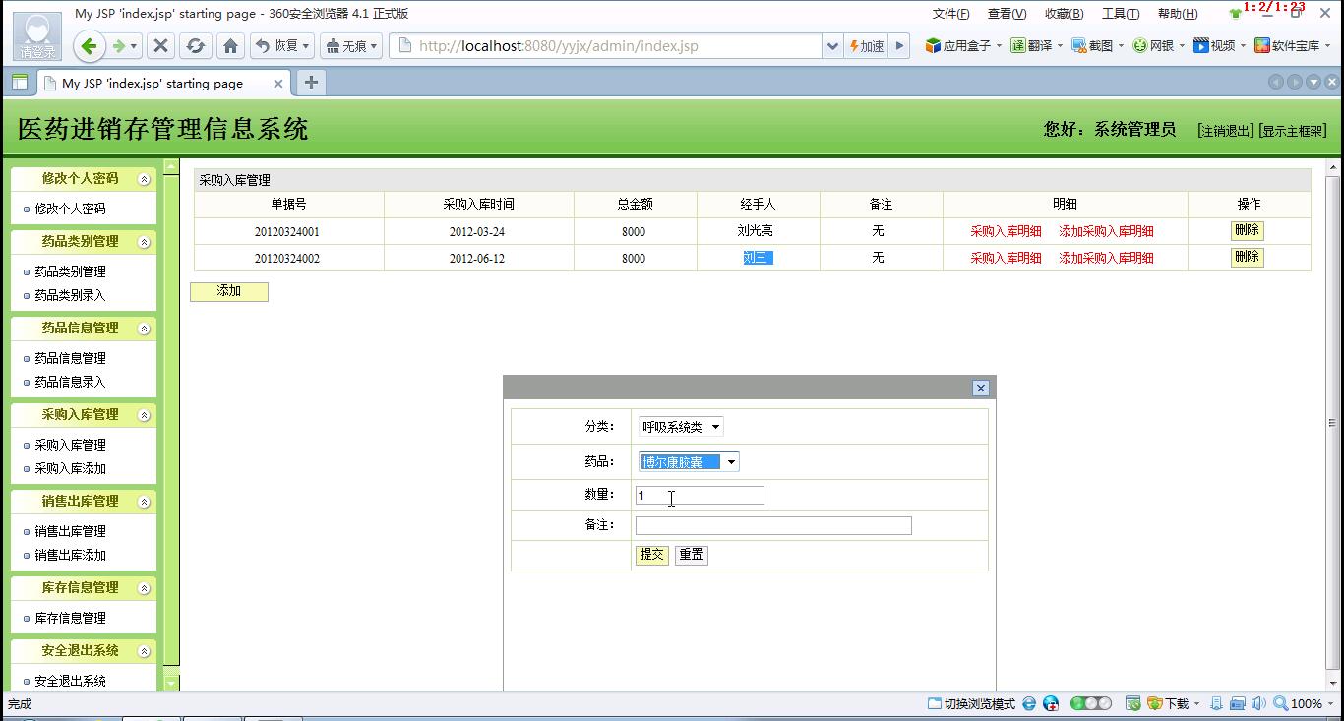The width and height of the screenshot is (1344, 721).
Task: Delete the 20120324002 purchase record
Action: coord(1247,257)
